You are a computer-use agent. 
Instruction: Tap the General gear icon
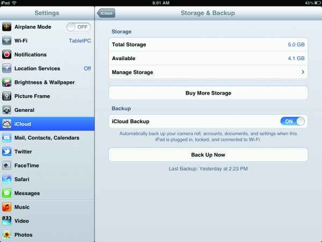click(6, 110)
